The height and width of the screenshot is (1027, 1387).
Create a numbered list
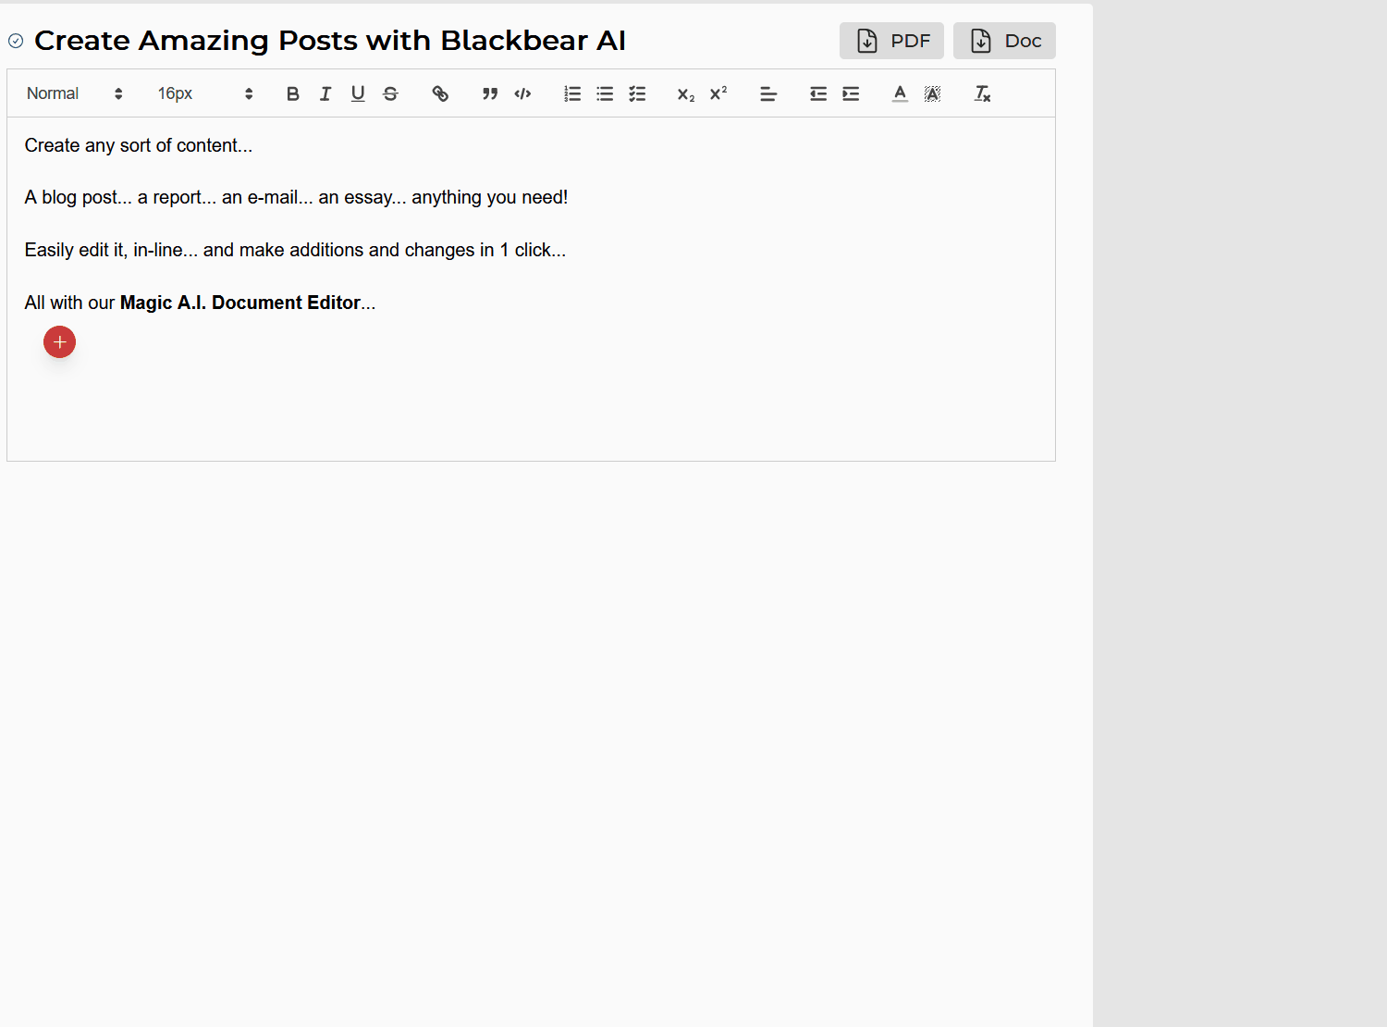click(572, 93)
